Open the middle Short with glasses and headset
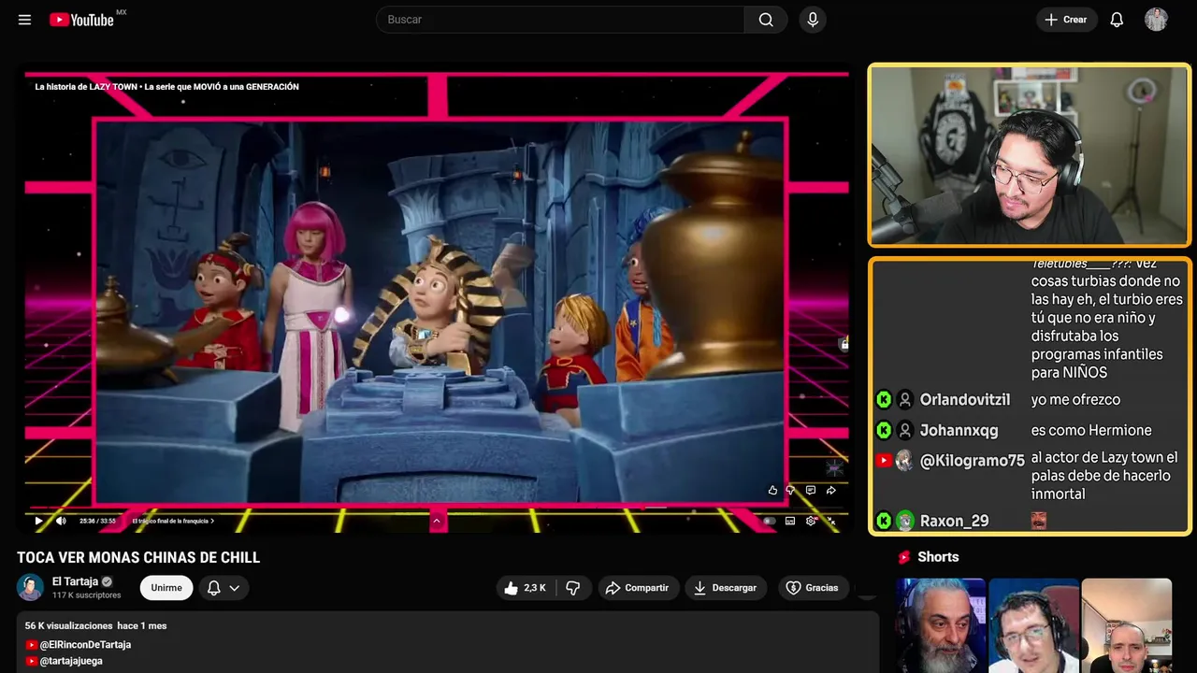This screenshot has width=1197, height=673. 1033,625
